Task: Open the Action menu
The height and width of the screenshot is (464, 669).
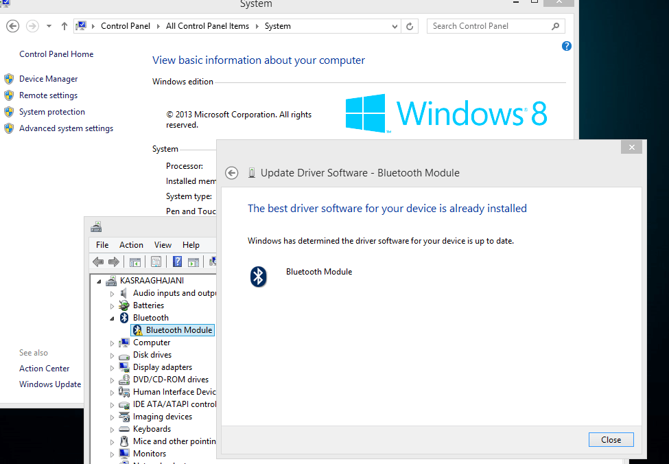Action: pyautogui.click(x=131, y=244)
